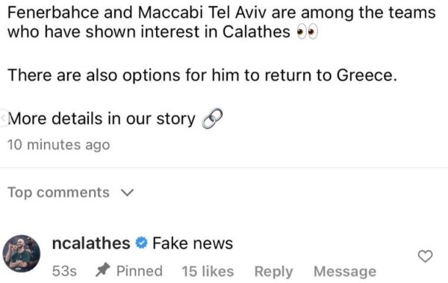Click the '10 minutes ago' post timestamp

pos(58,145)
